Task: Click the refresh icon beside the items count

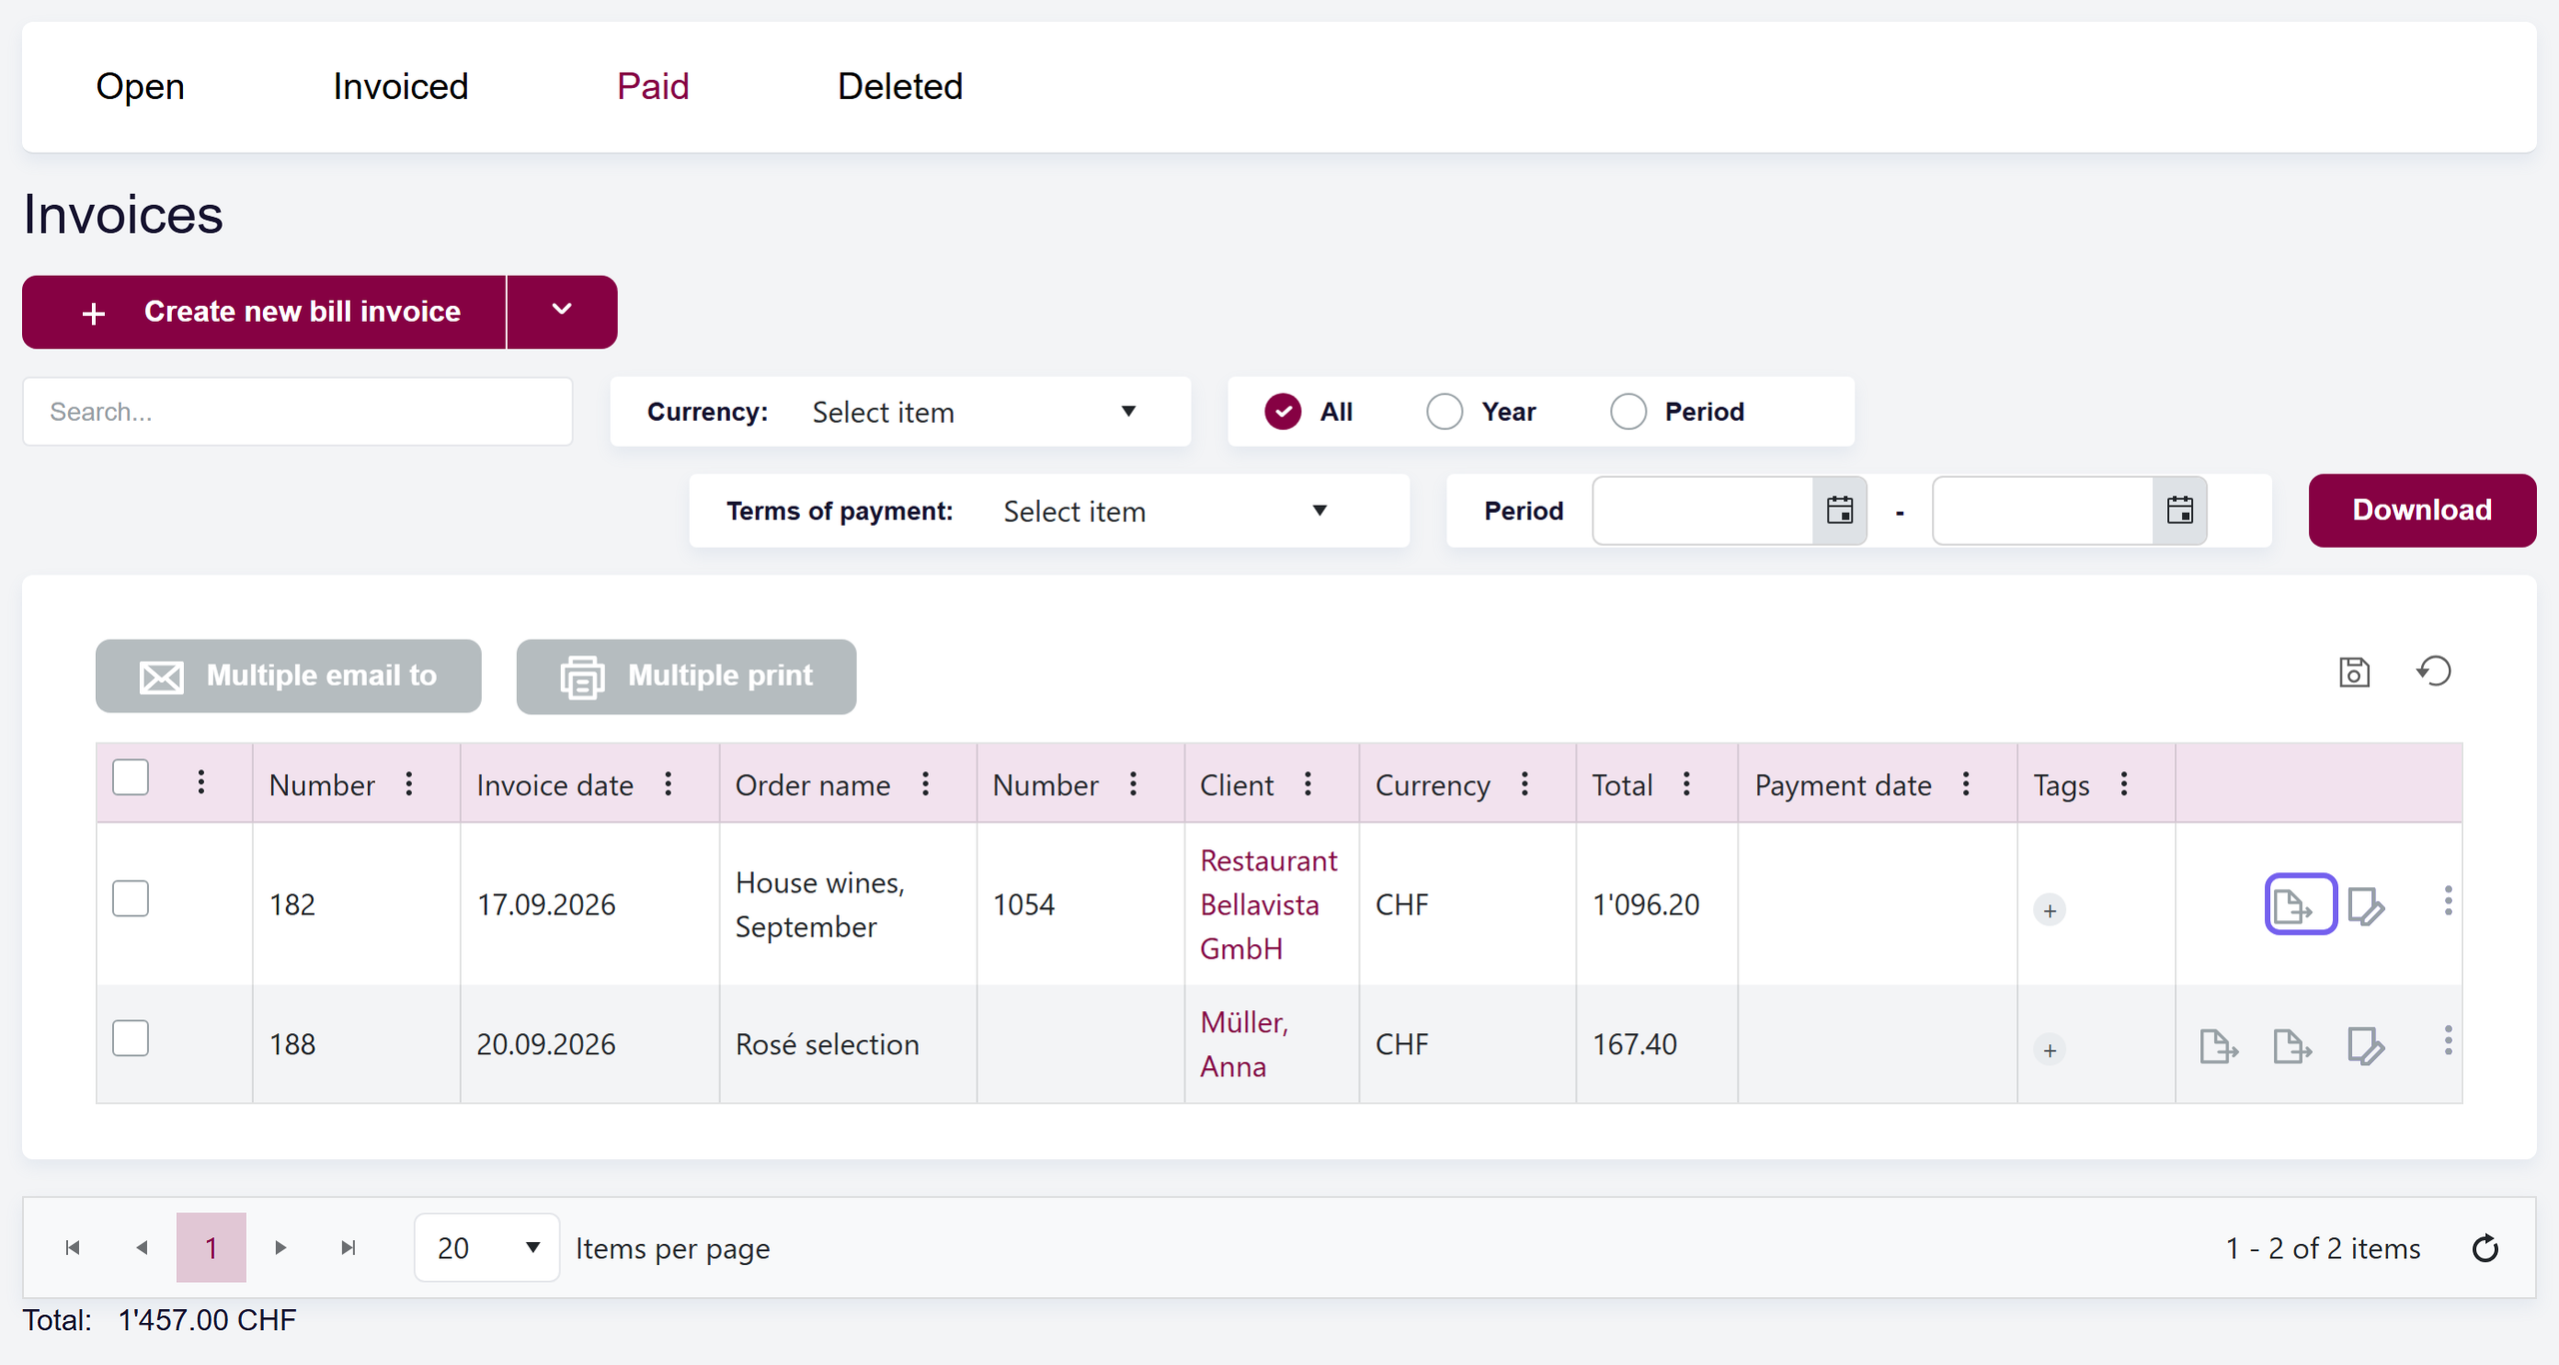Action: click(x=2485, y=1248)
